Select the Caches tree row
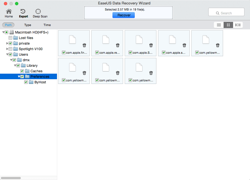Image resolution: width=250 pixels, height=180 pixels. [x=28, y=71]
